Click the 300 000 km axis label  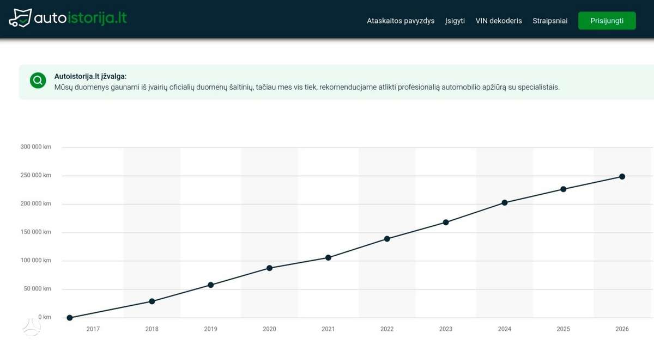pyautogui.click(x=36, y=147)
